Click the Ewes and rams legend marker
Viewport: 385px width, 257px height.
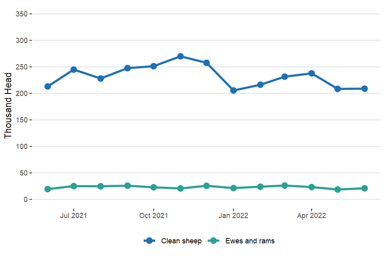click(x=214, y=241)
